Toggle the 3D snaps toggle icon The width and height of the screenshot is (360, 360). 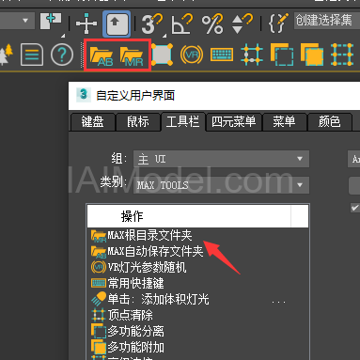(152, 23)
